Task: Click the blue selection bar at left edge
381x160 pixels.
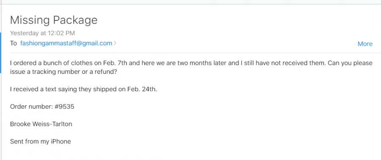Action: click(1, 53)
